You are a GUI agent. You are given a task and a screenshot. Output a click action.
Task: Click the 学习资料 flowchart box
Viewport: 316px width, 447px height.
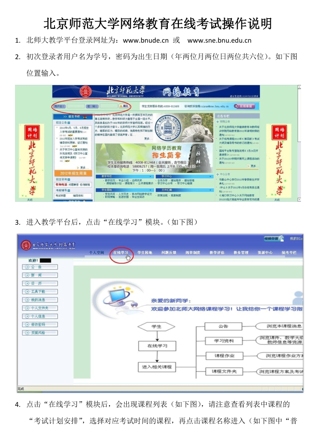[x=224, y=341]
